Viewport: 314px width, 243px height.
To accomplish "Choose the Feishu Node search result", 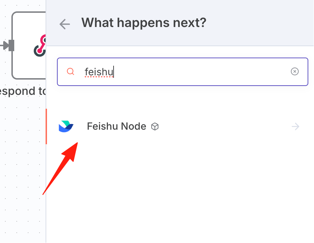I will tap(180, 126).
